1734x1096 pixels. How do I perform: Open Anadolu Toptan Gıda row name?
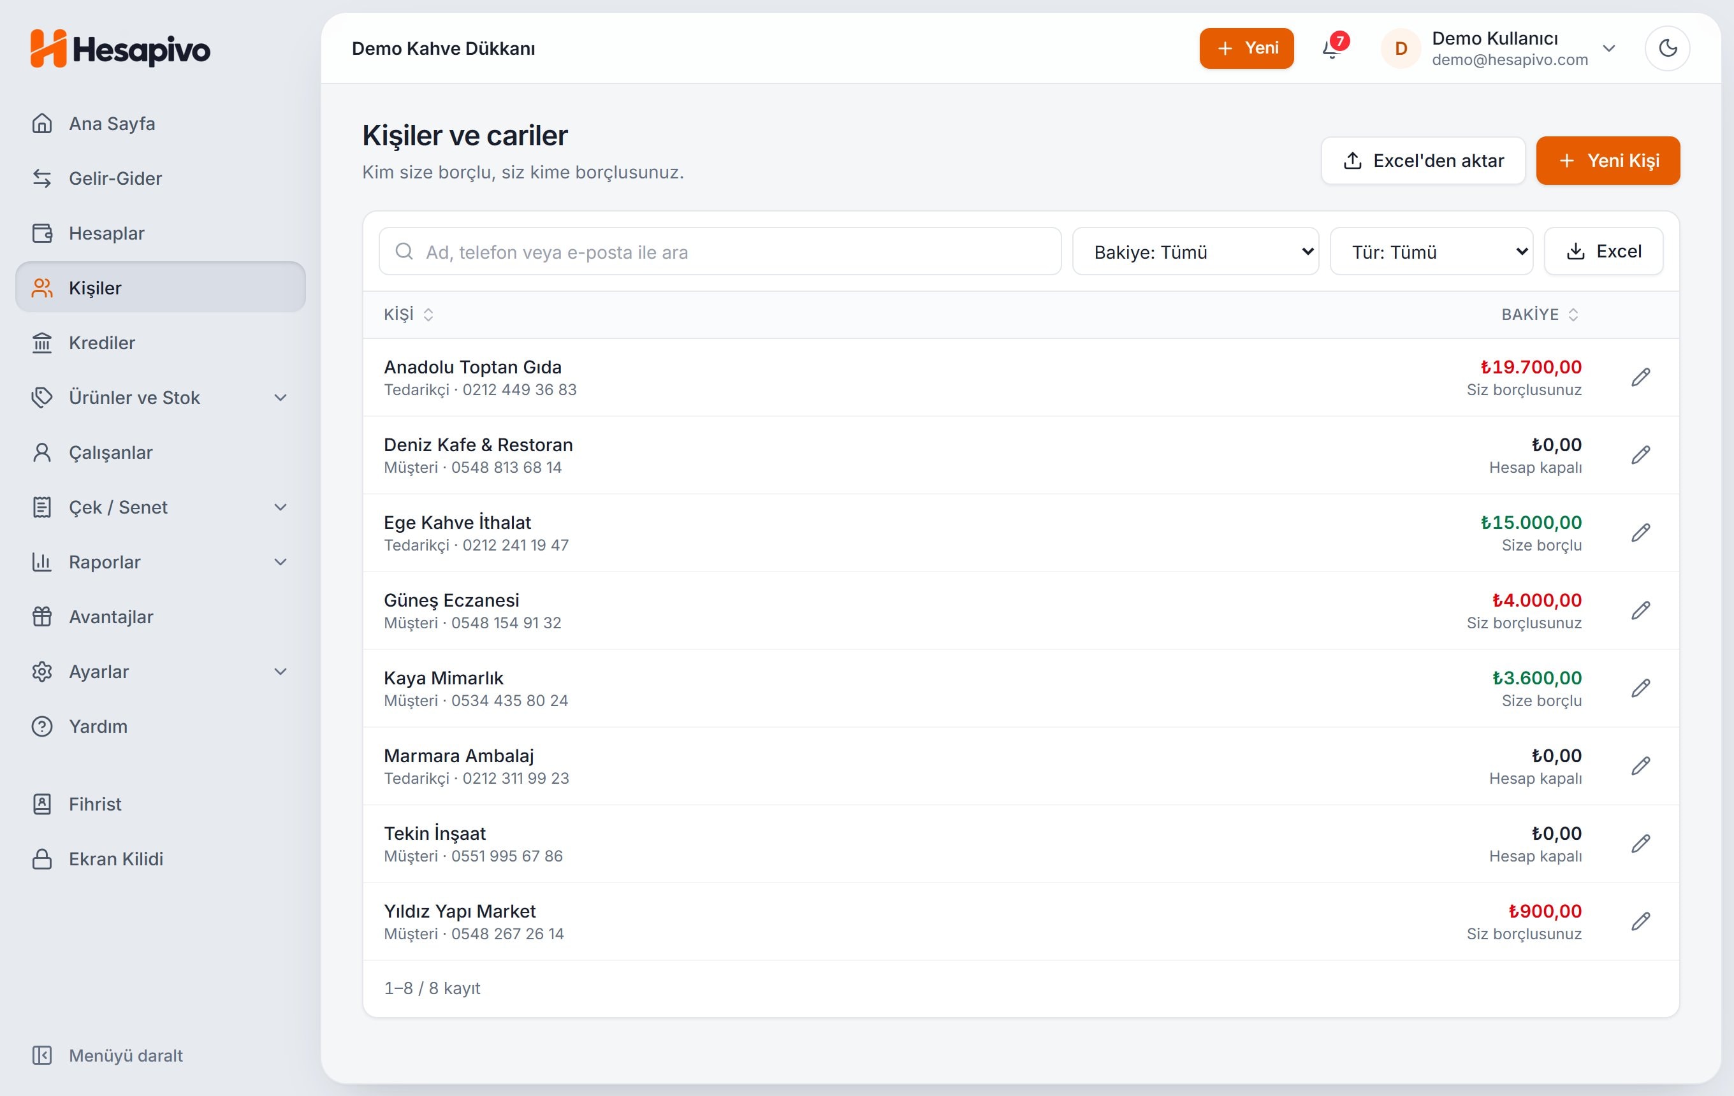click(x=472, y=367)
